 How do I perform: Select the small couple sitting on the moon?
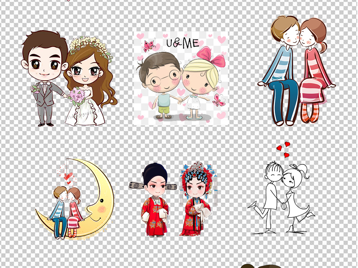pos(66,211)
